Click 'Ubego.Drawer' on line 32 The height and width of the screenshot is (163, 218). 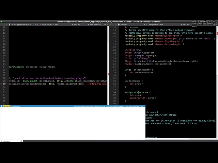(x=132, y=81)
